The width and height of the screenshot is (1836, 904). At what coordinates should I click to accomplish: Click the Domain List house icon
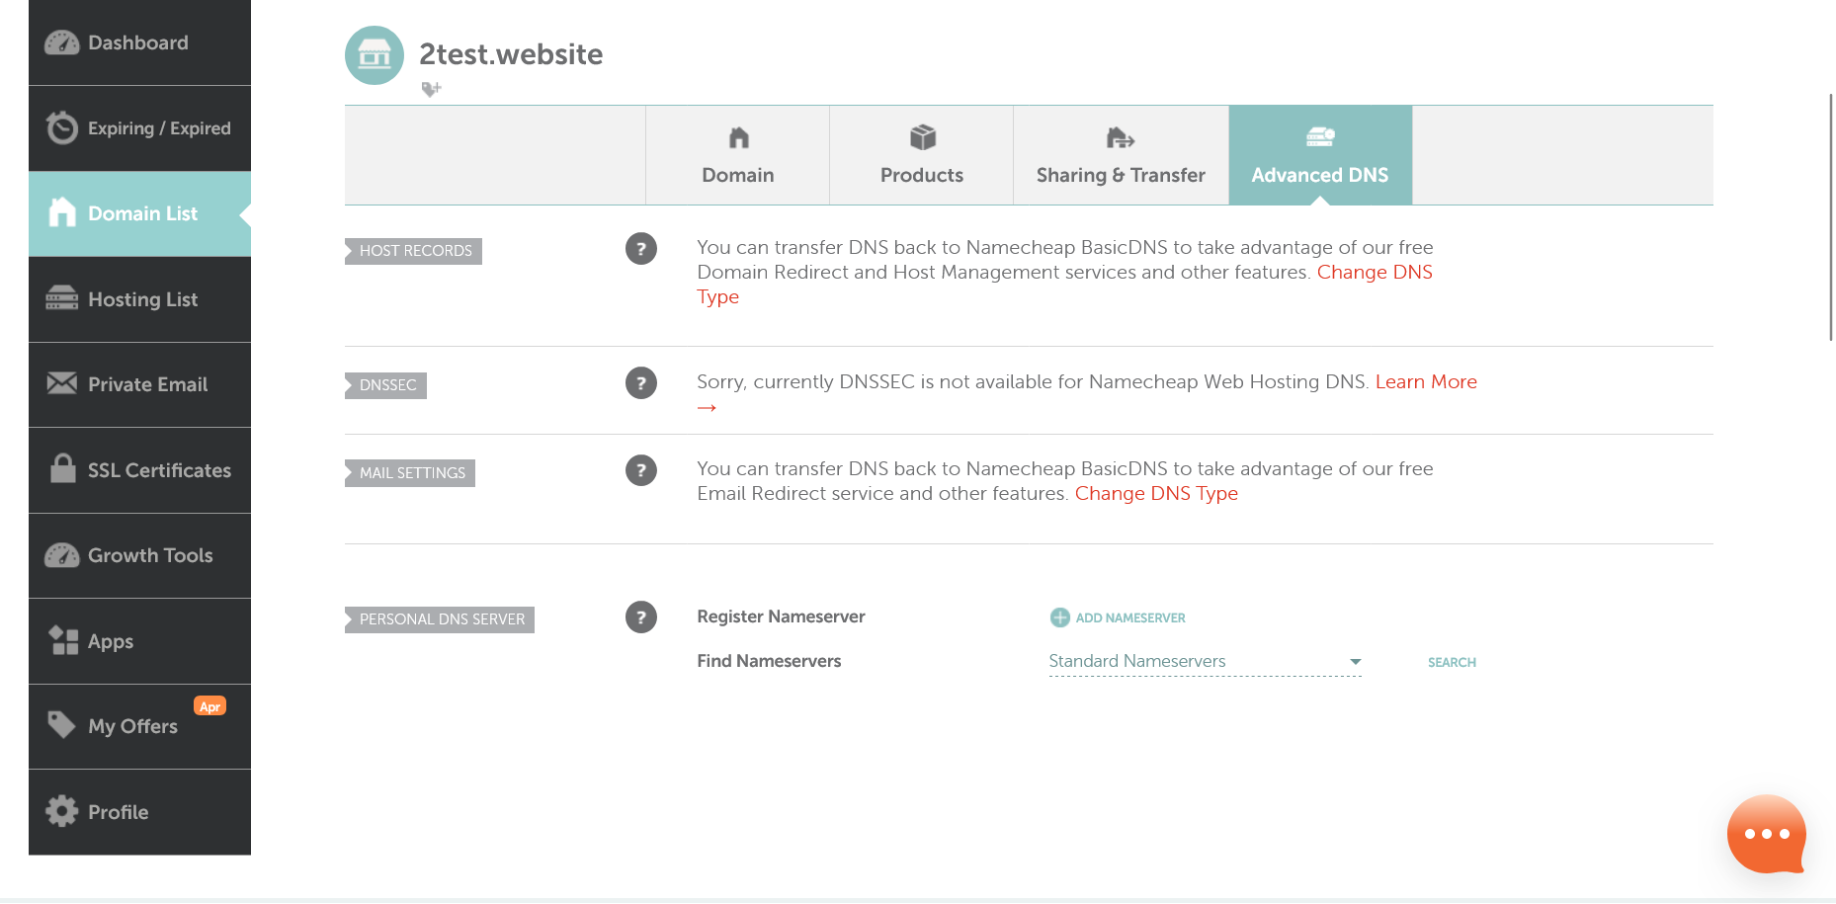[x=62, y=211]
